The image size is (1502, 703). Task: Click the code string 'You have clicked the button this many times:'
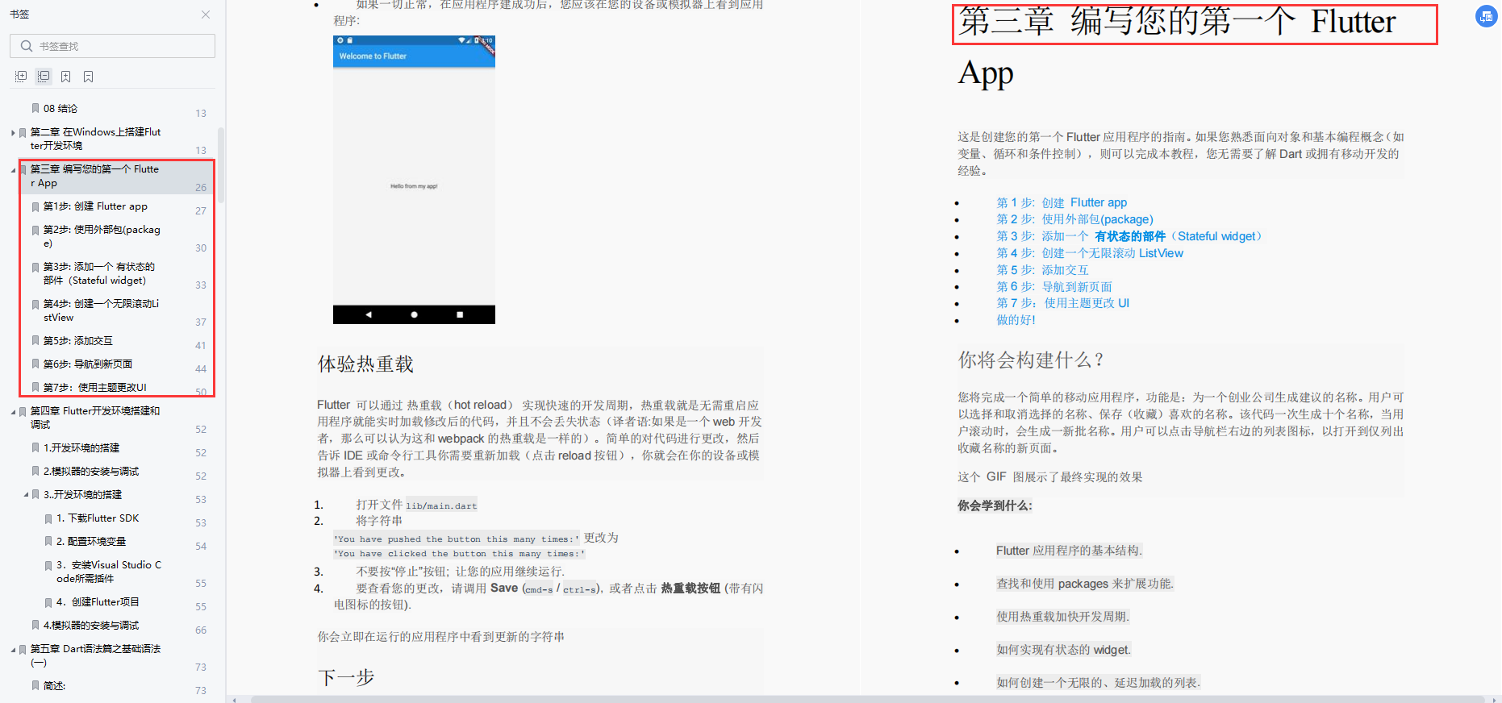pyautogui.click(x=460, y=554)
